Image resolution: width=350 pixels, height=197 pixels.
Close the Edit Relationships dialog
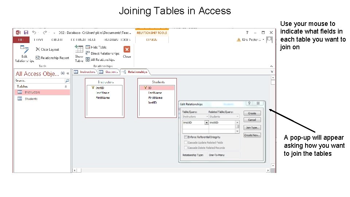coord(258,103)
